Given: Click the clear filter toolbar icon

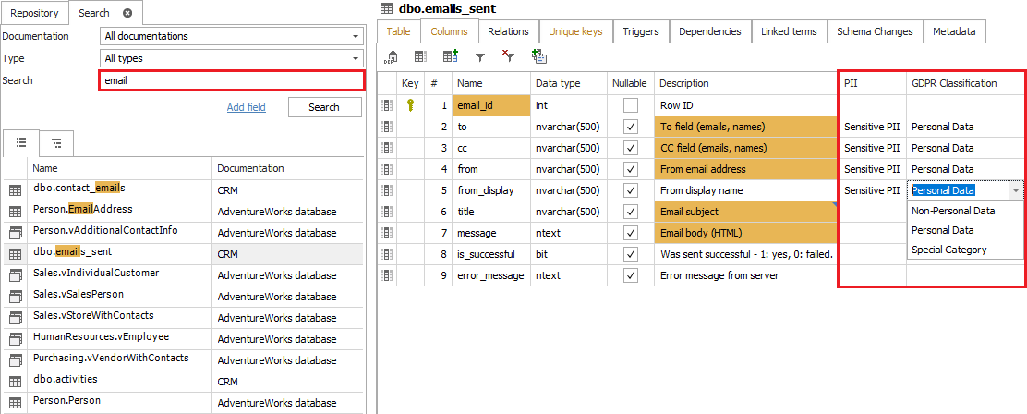Looking at the screenshot, I should 507,57.
